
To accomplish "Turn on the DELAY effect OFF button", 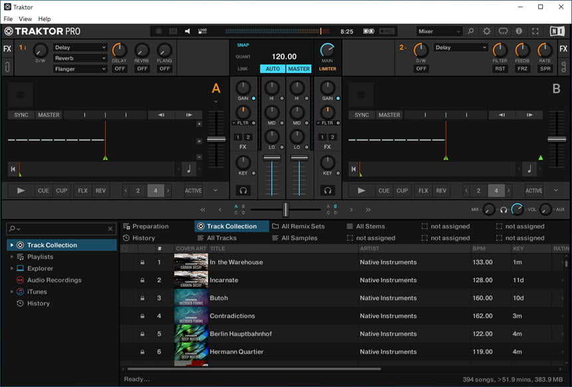I will click(x=120, y=69).
